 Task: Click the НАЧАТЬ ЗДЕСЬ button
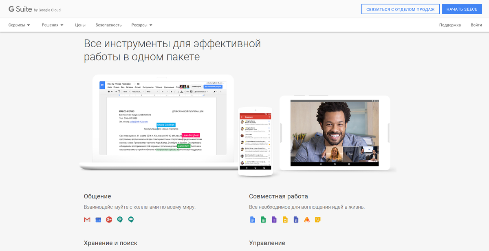[x=462, y=9]
